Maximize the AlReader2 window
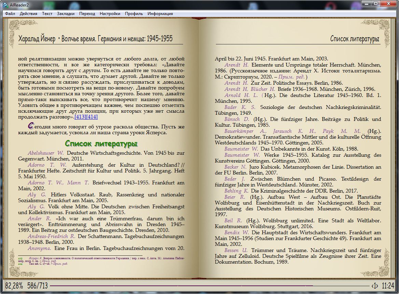 coord(375,3)
